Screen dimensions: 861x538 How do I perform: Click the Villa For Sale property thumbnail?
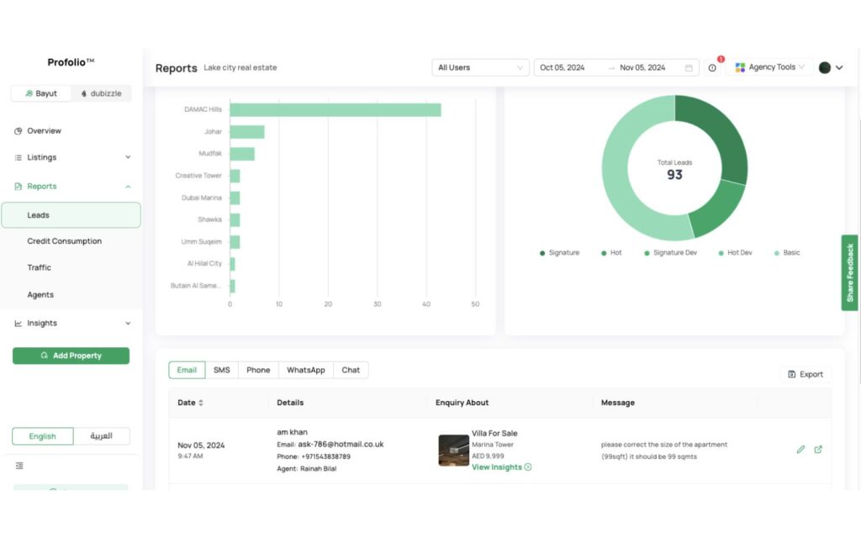(x=453, y=451)
